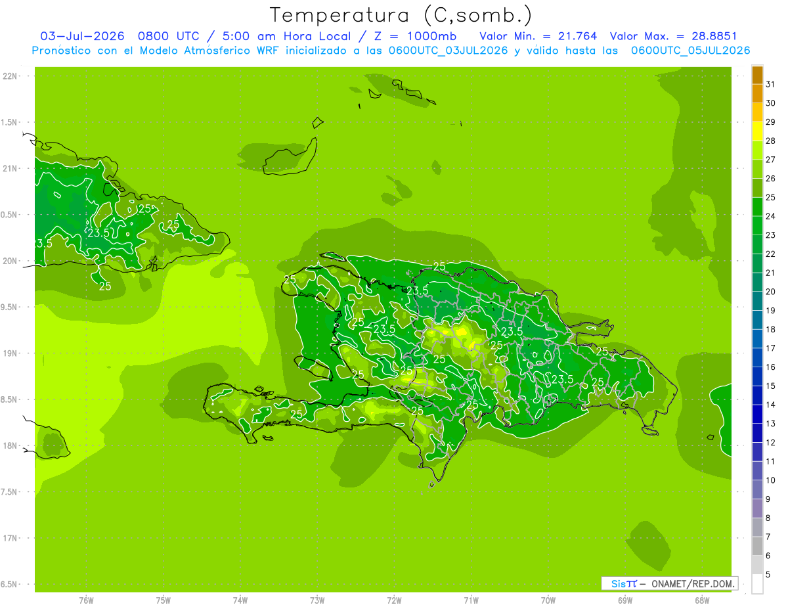
Task: Click the 'ONAMET/REP.DOM.' credit label
Action: click(x=692, y=583)
